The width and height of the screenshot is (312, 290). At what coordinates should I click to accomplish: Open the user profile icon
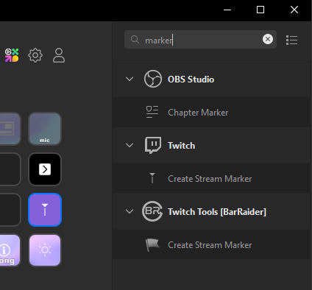pyautogui.click(x=59, y=55)
